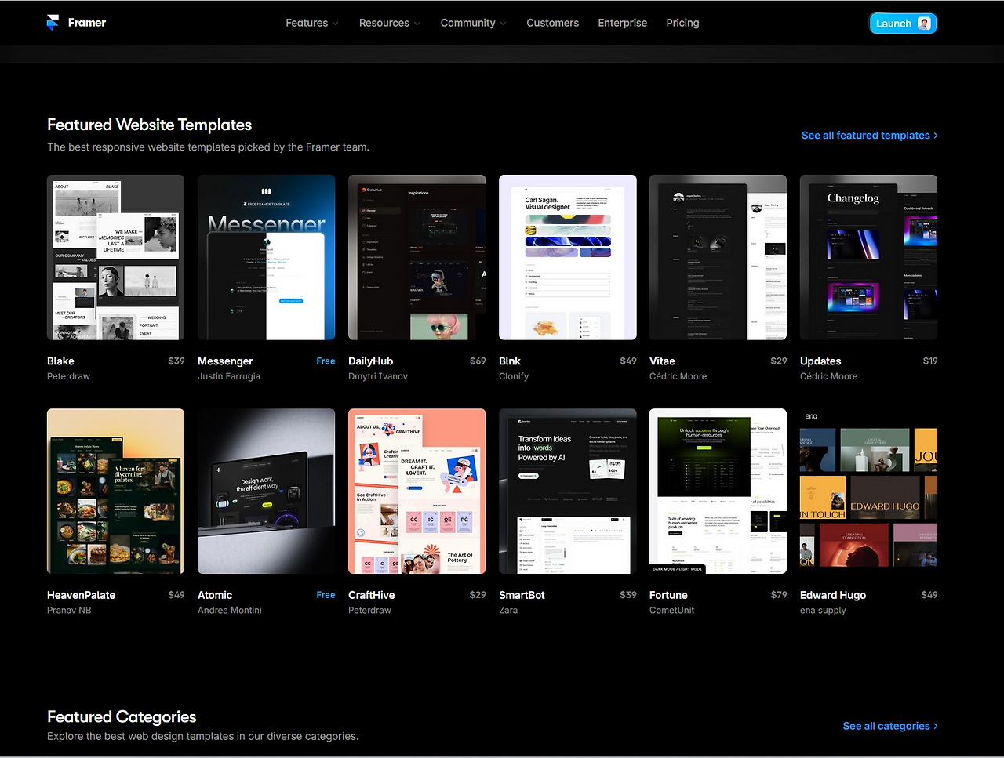Click the $39 price on SmartBot
This screenshot has width=1004, height=758.
628,594
